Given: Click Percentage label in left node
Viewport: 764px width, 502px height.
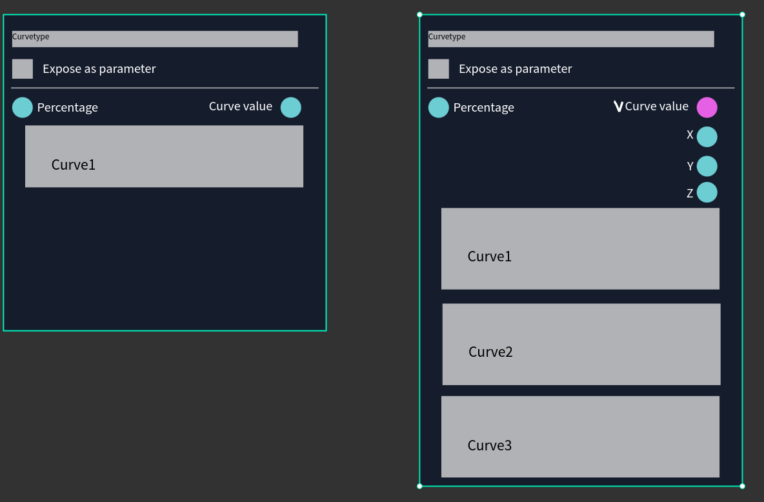Looking at the screenshot, I should click(68, 107).
